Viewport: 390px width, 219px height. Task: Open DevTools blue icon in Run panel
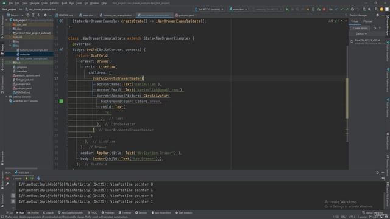pyautogui.click(x=38, y=178)
